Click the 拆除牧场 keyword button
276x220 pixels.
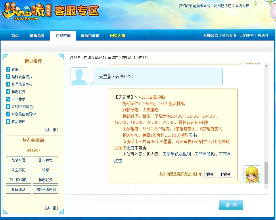[19, 190]
